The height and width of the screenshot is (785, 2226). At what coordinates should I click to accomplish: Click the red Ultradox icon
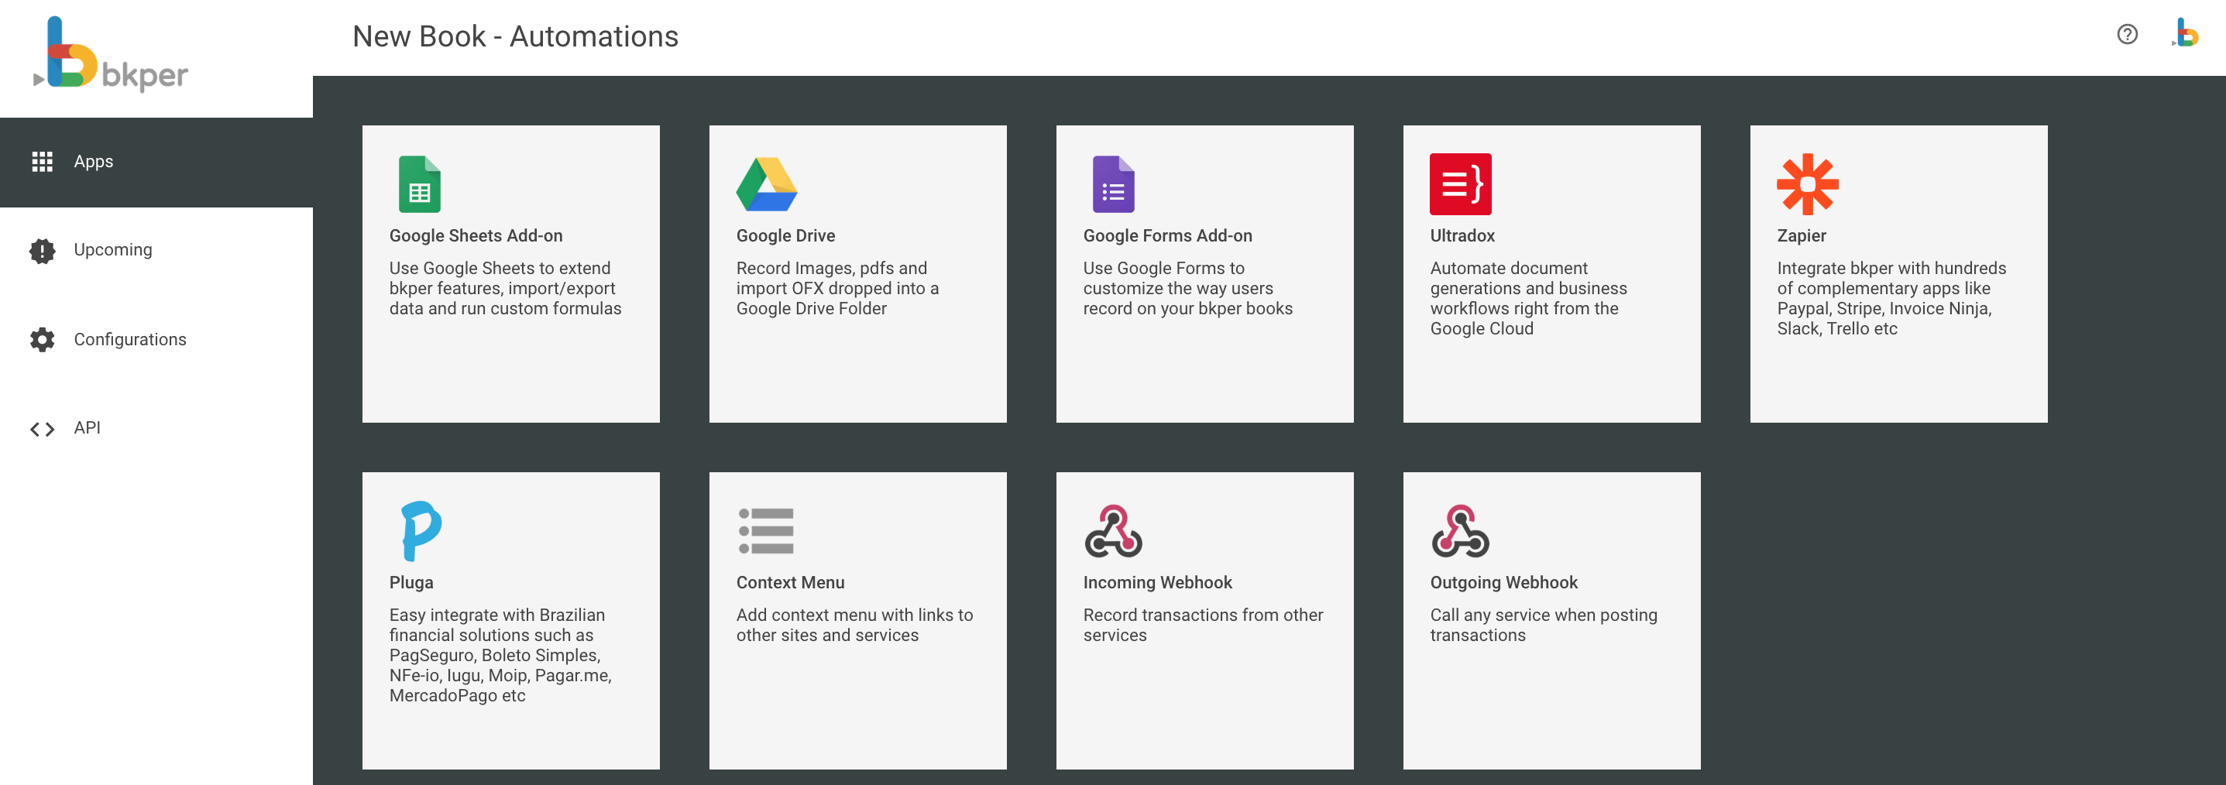pos(1459,184)
